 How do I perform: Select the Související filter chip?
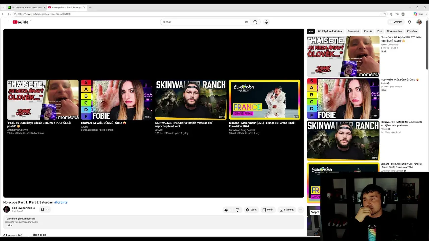[x=353, y=31]
